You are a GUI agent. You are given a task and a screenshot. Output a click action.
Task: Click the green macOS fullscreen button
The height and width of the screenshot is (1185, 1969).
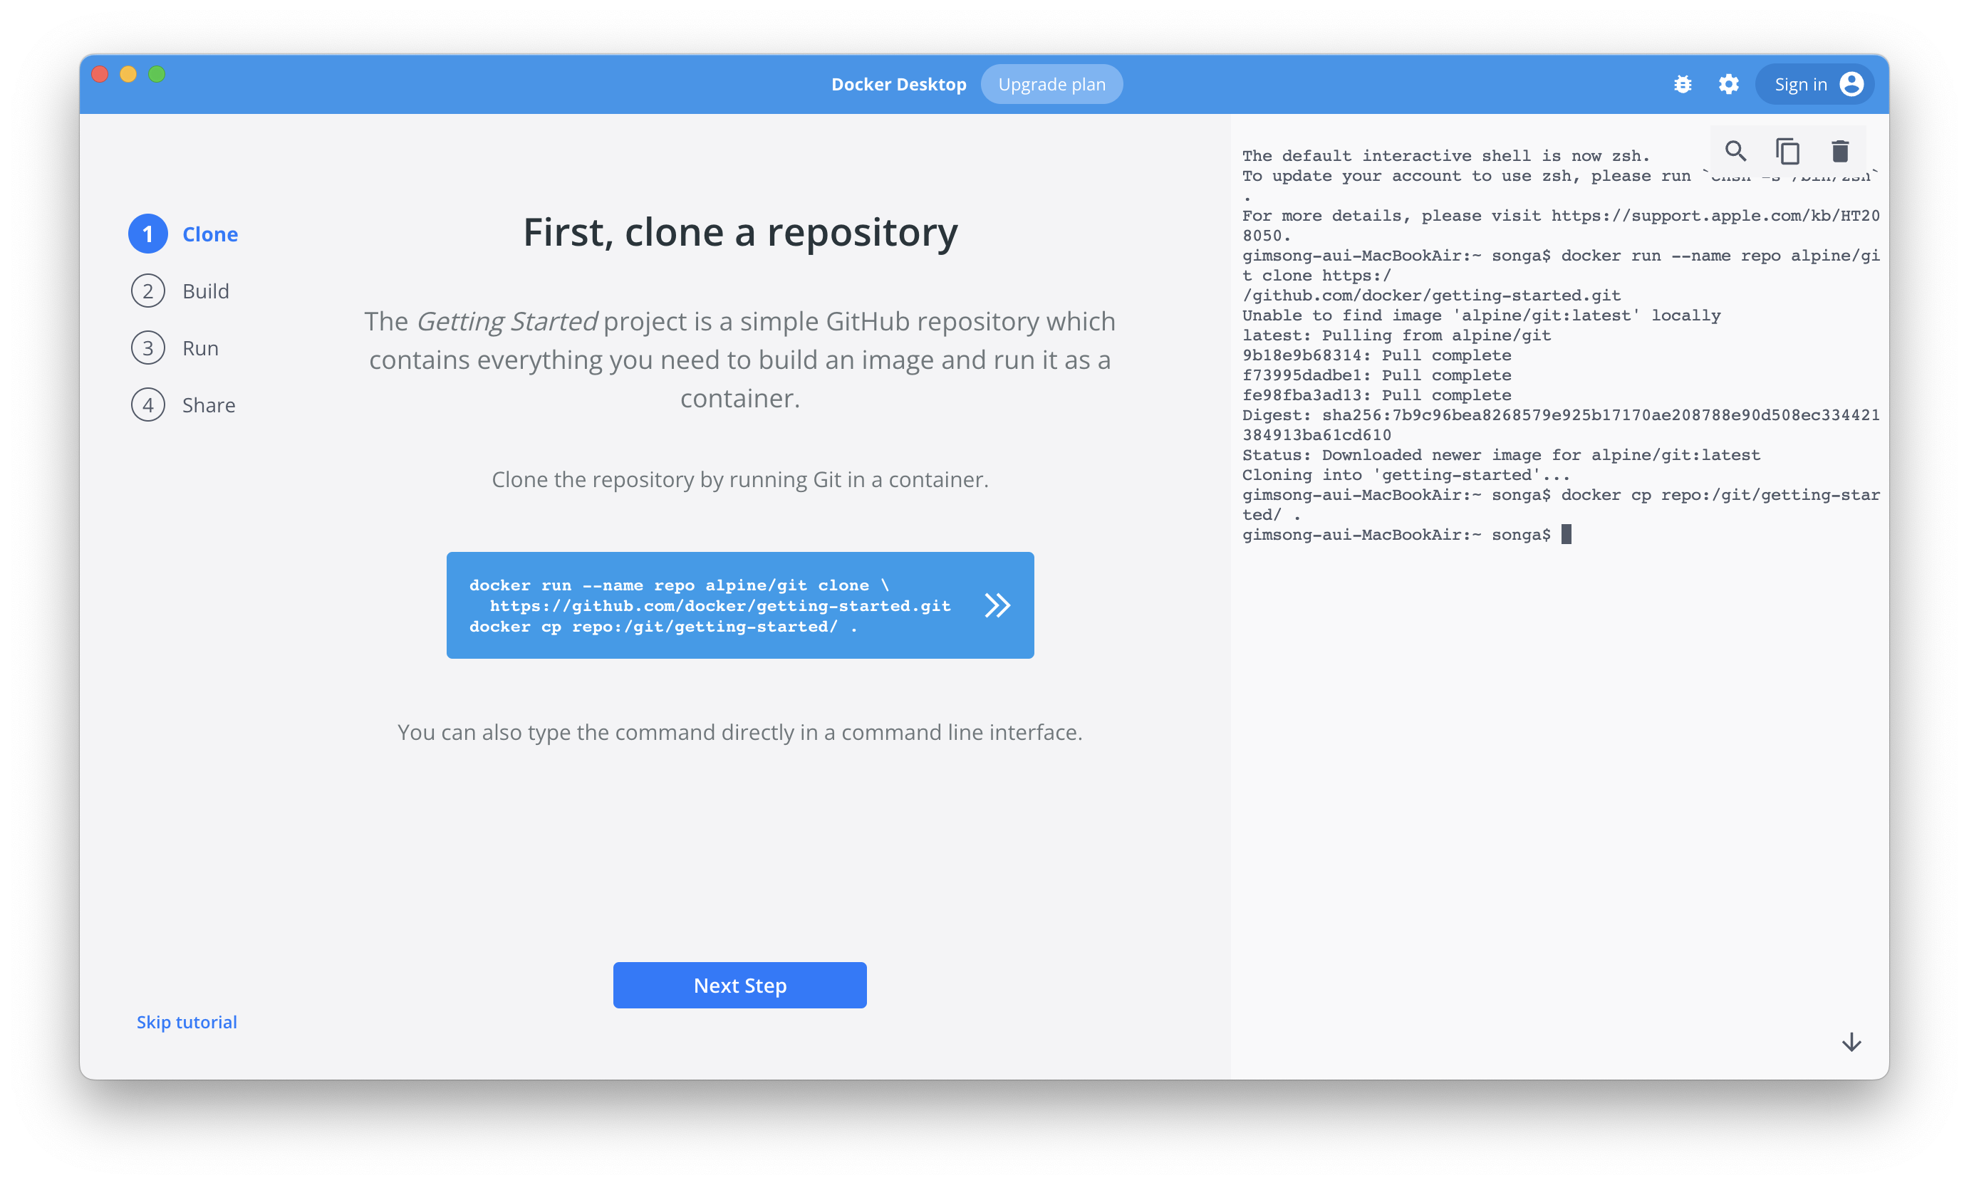[157, 74]
